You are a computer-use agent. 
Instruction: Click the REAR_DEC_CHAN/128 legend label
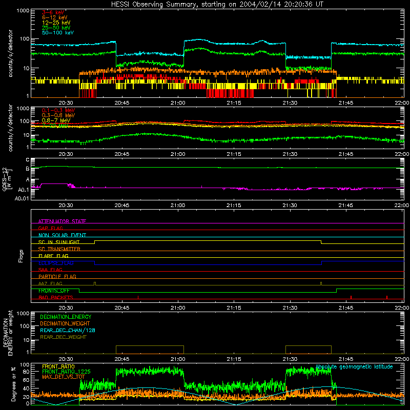click(x=68, y=330)
